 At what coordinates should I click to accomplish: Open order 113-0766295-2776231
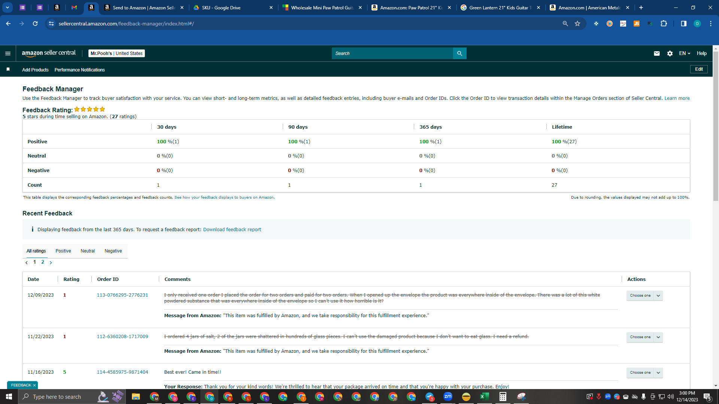pos(122,295)
